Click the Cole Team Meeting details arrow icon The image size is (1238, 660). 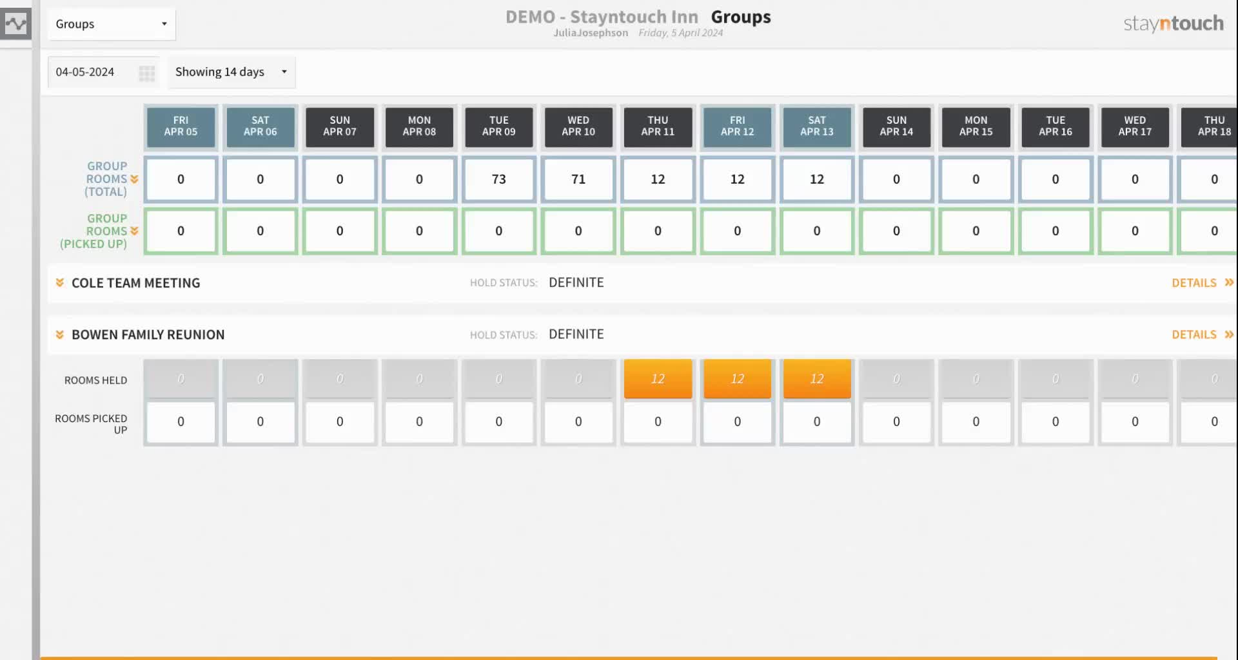click(x=1229, y=282)
